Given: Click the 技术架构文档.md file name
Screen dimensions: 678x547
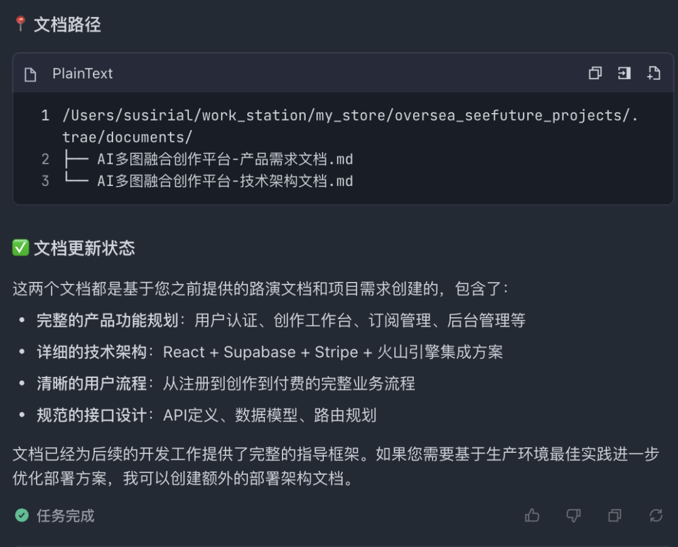Looking at the screenshot, I should 225,181.
